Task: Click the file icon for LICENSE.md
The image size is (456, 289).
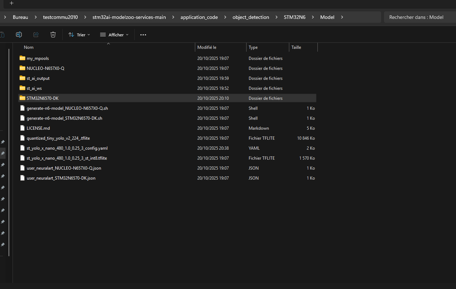Action: [22, 128]
